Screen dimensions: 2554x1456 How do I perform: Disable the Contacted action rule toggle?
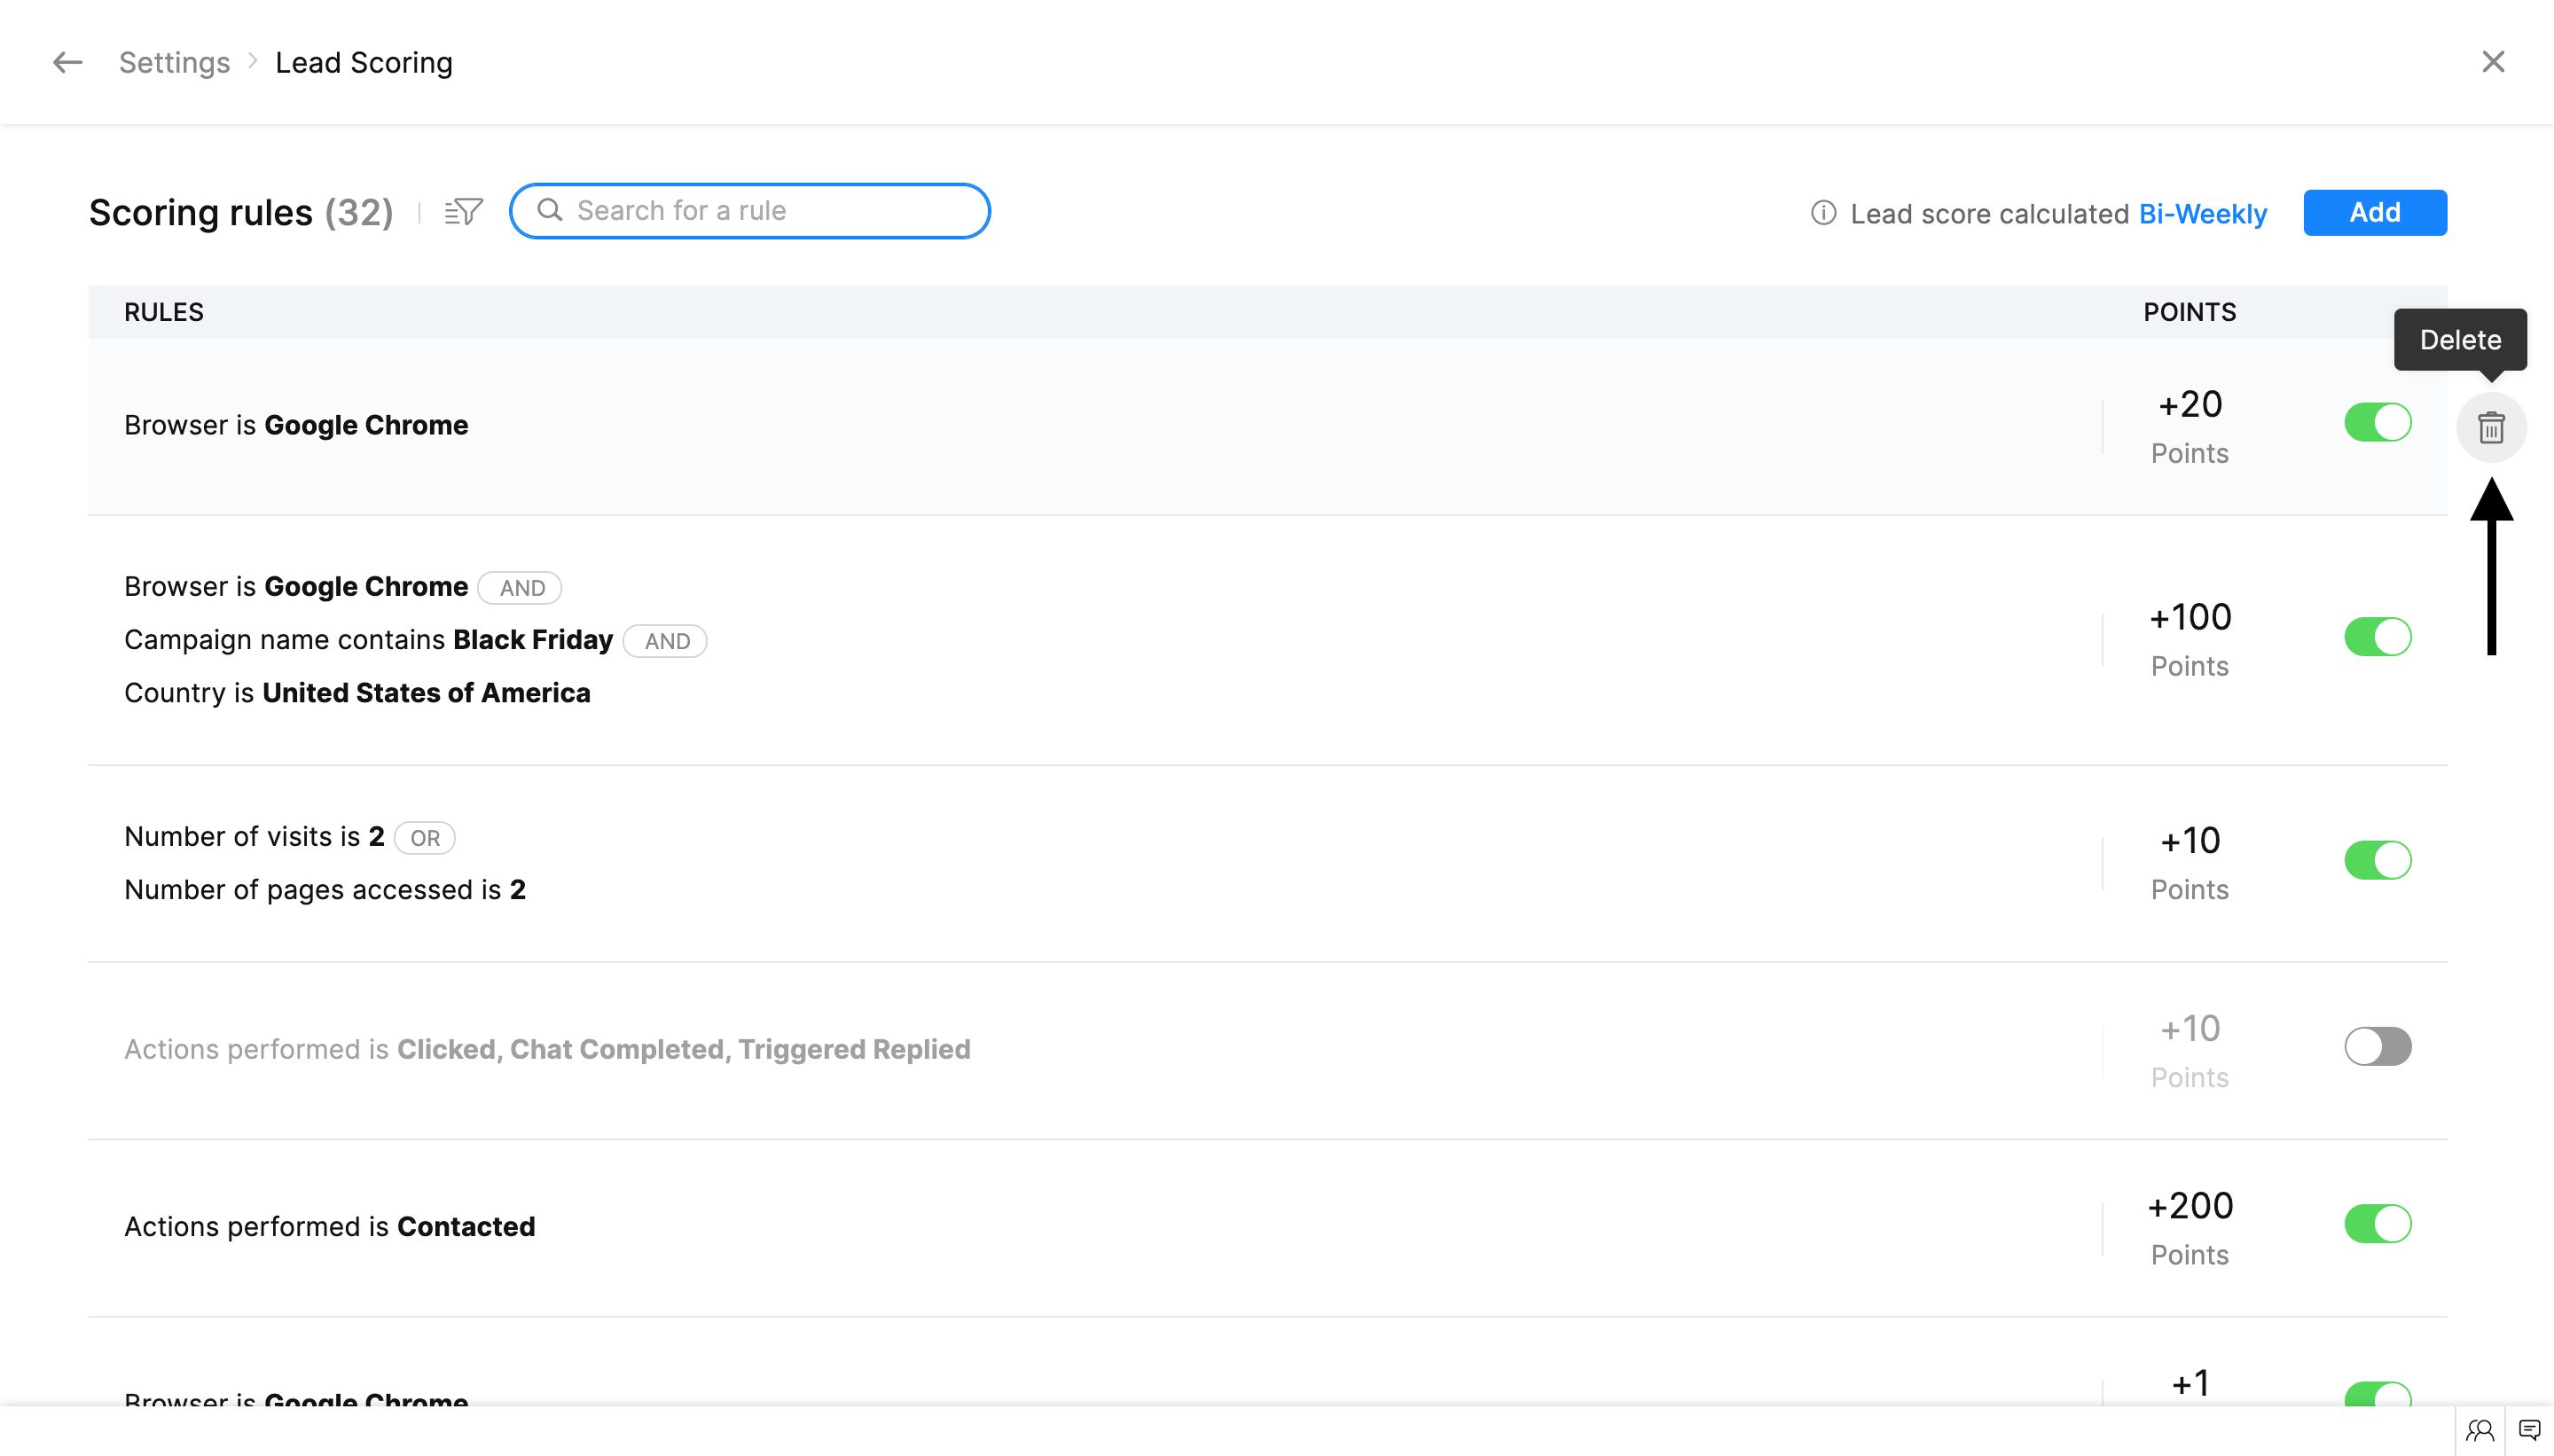click(x=2377, y=1224)
